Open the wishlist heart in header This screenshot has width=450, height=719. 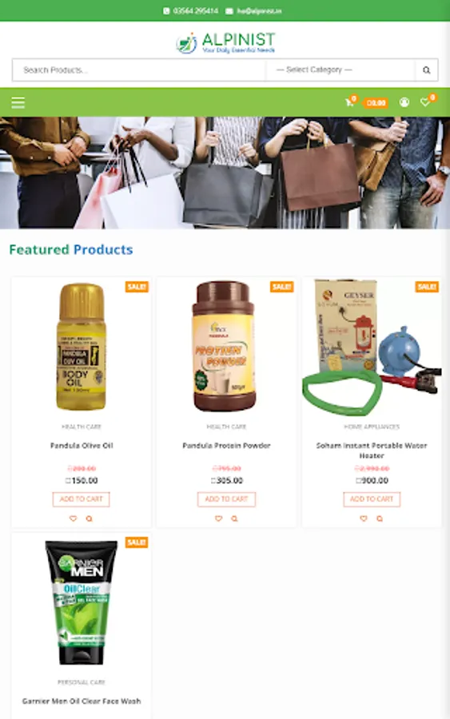(x=425, y=102)
